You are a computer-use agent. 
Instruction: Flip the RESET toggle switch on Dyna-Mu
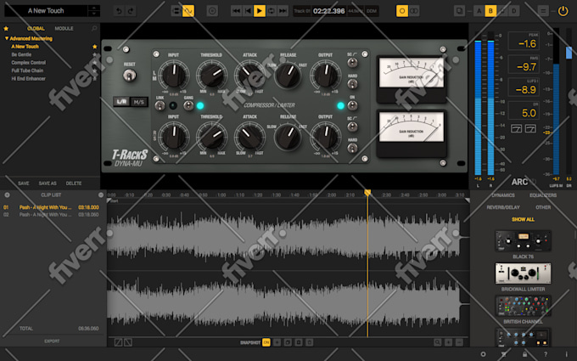129,76
